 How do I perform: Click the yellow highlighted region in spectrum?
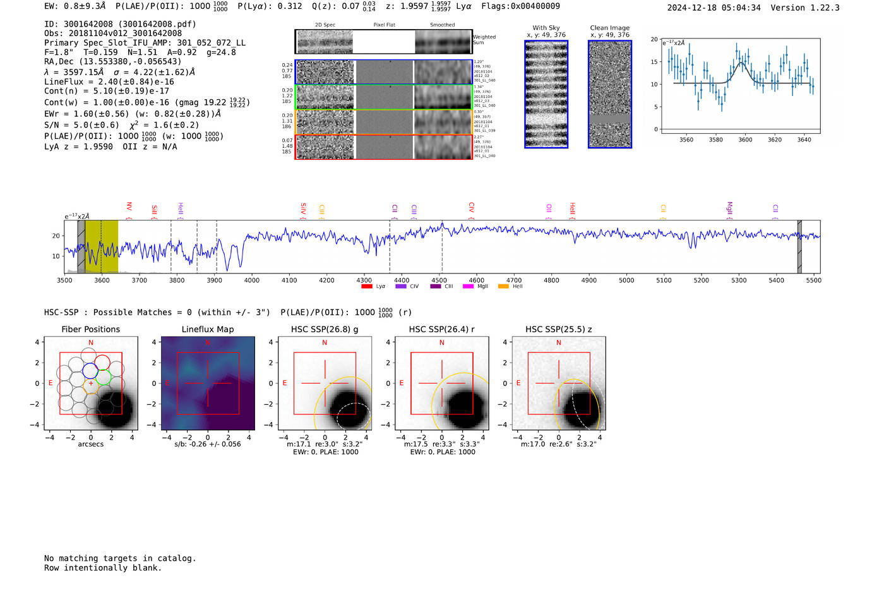[102, 246]
